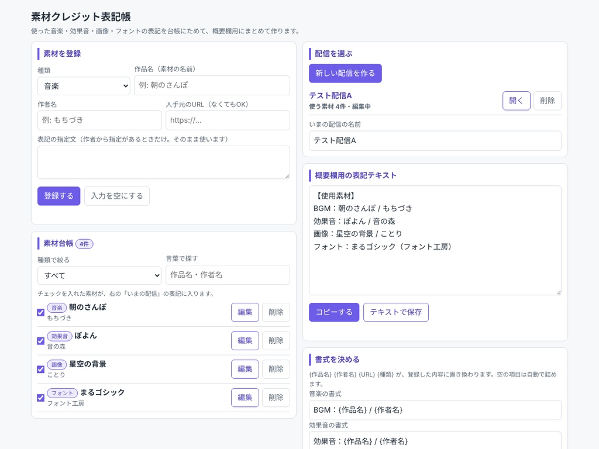Click into the 概要欄用の表記テキスト textarea
This screenshot has width=599, height=449.
click(x=435, y=240)
